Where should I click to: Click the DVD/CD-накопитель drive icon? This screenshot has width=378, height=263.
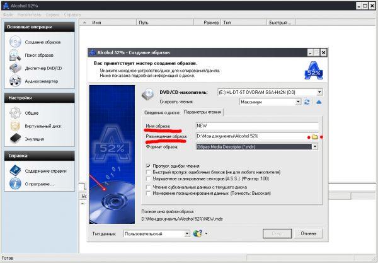coord(147,95)
